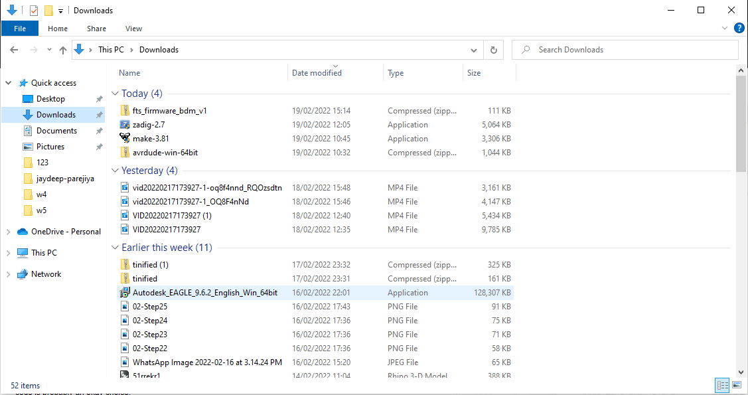Viewport: 748px width, 395px height.
Task: Select the 02-Step25 PNG icon
Action: click(125, 306)
